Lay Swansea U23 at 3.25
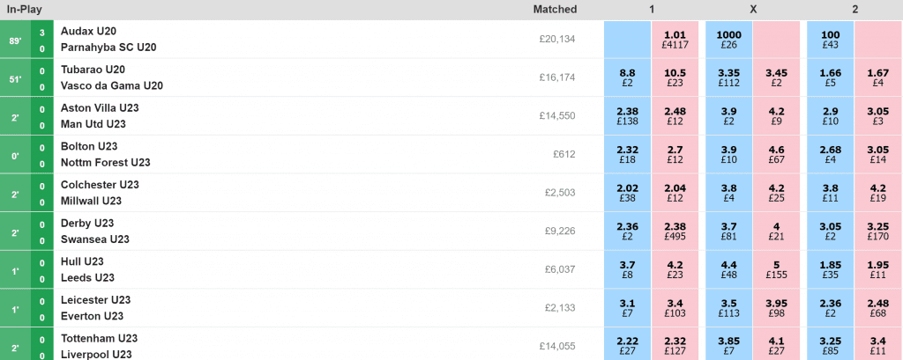This screenshot has height=360, width=903. coord(877,231)
